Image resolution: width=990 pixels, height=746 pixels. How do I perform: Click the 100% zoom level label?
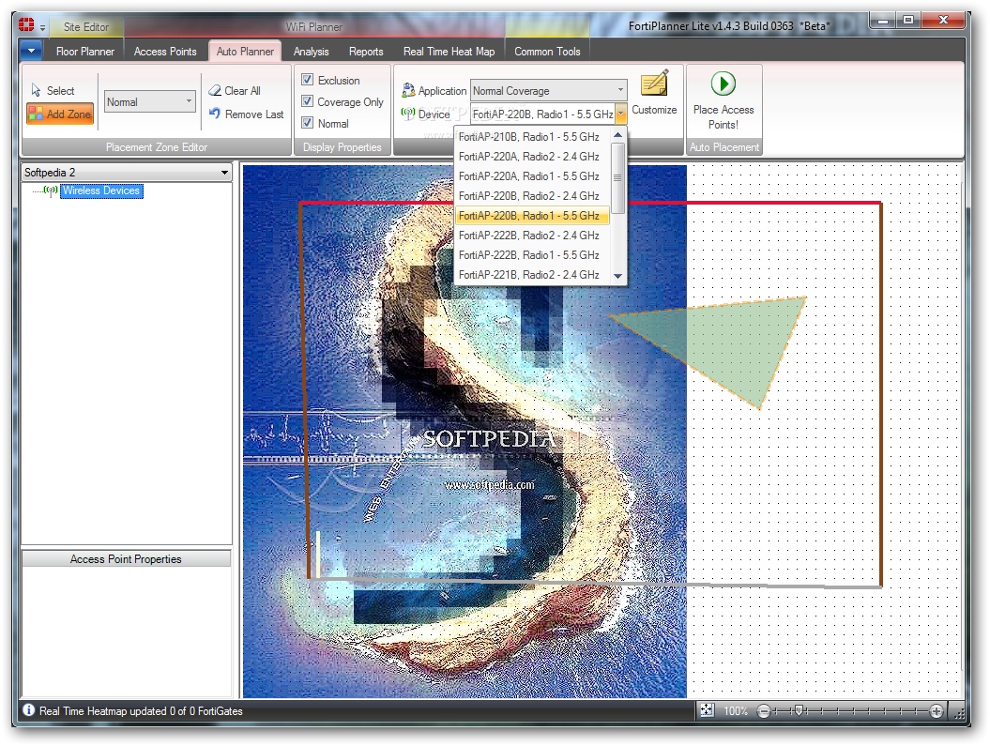[736, 711]
